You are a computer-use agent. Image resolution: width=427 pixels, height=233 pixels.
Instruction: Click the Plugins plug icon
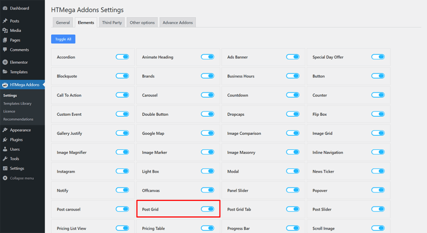click(5, 140)
